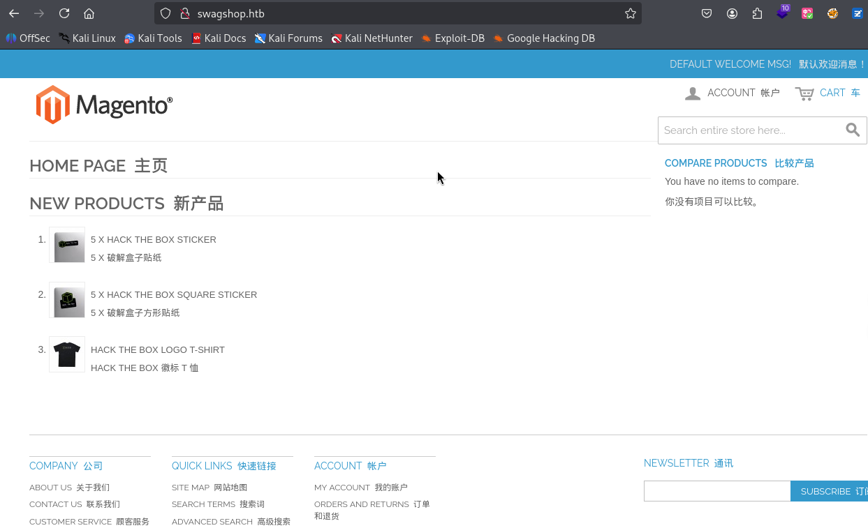Open the Kali Tools bookmark
868x528 pixels.
pyautogui.click(x=153, y=38)
